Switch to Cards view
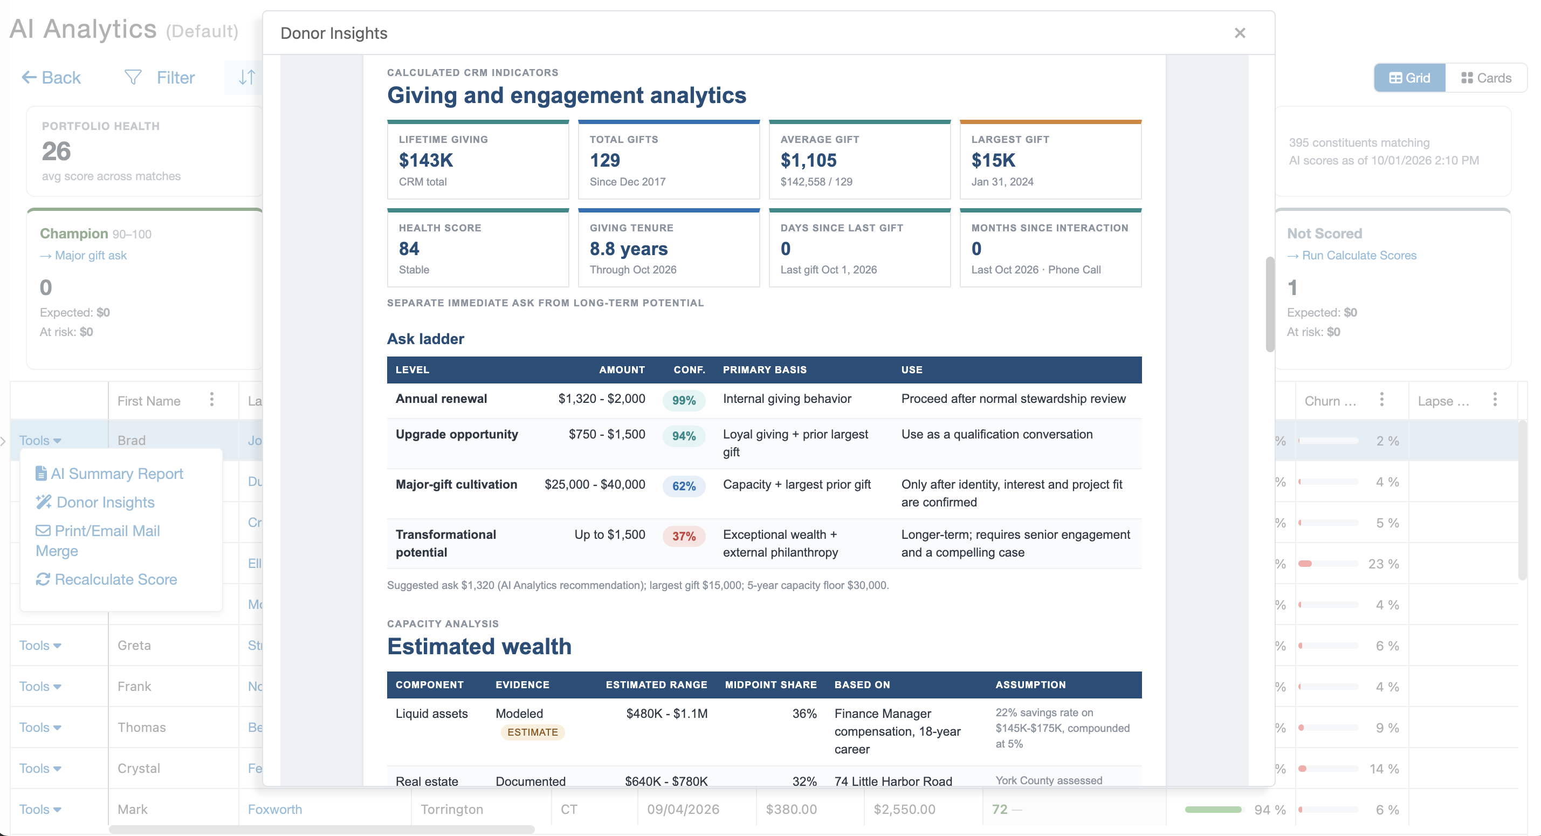The height and width of the screenshot is (836, 1541). [1486, 78]
